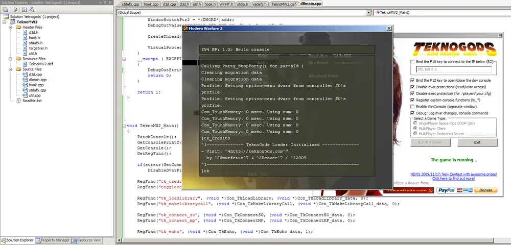Click the IP address input field

click(x=454, y=69)
